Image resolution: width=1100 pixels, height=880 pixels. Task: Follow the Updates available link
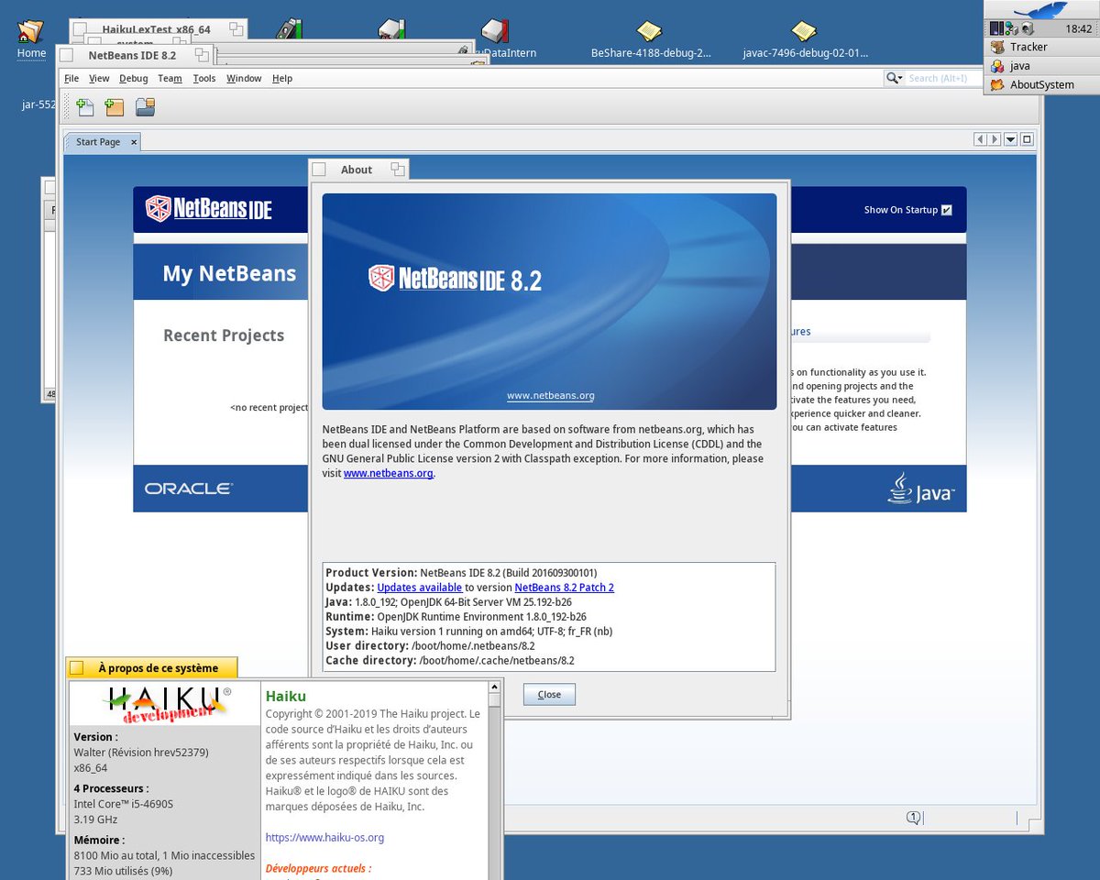tap(418, 587)
